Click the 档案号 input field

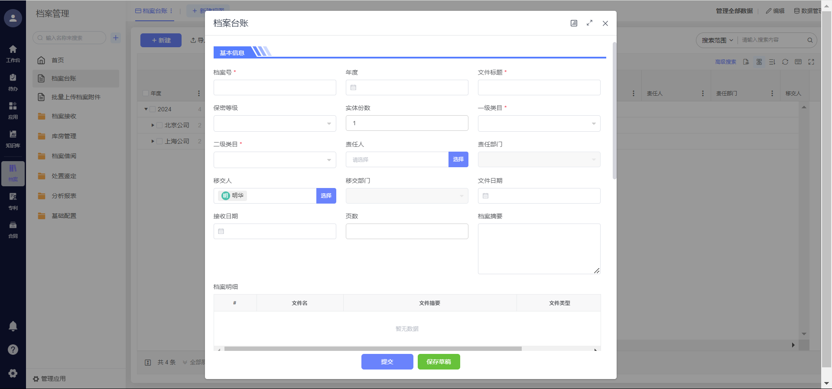(x=275, y=88)
